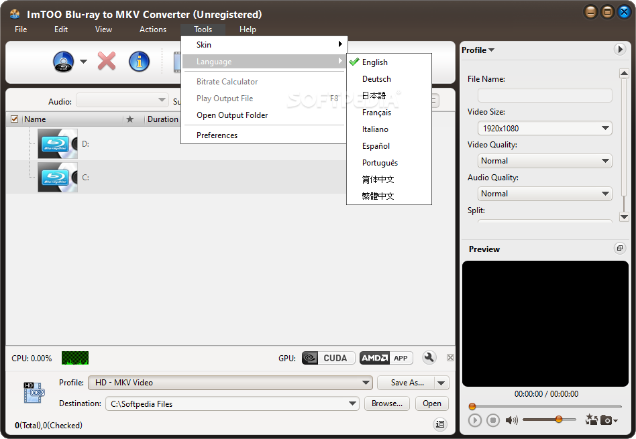Click the AMD APP GPU button

tap(386, 358)
